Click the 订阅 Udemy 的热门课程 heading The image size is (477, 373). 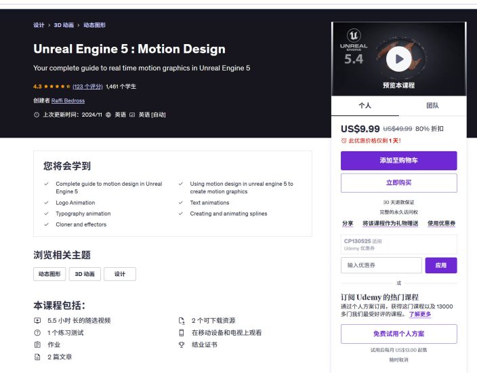pos(379,297)
